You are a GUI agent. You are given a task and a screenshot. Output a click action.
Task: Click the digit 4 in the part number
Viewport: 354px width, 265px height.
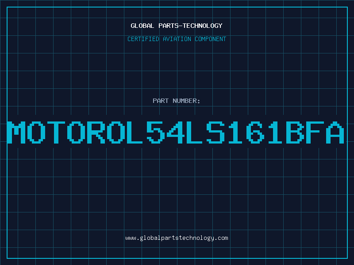coord(176,132)
